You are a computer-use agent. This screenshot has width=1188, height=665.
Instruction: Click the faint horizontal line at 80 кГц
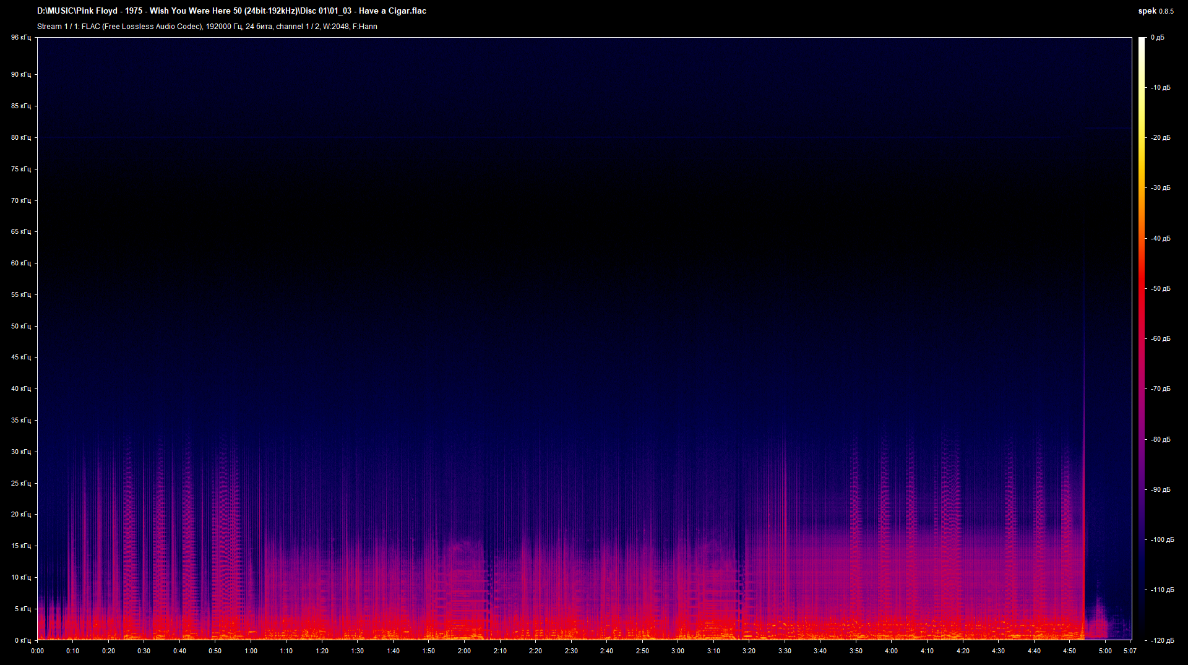click(557, 137)
